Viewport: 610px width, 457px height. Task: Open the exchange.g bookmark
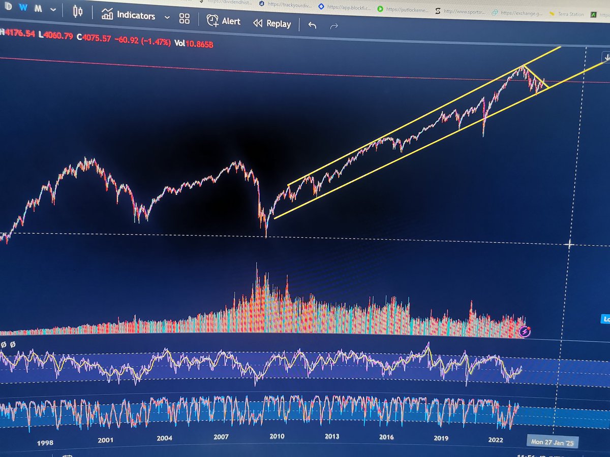(x=517, y=13)
